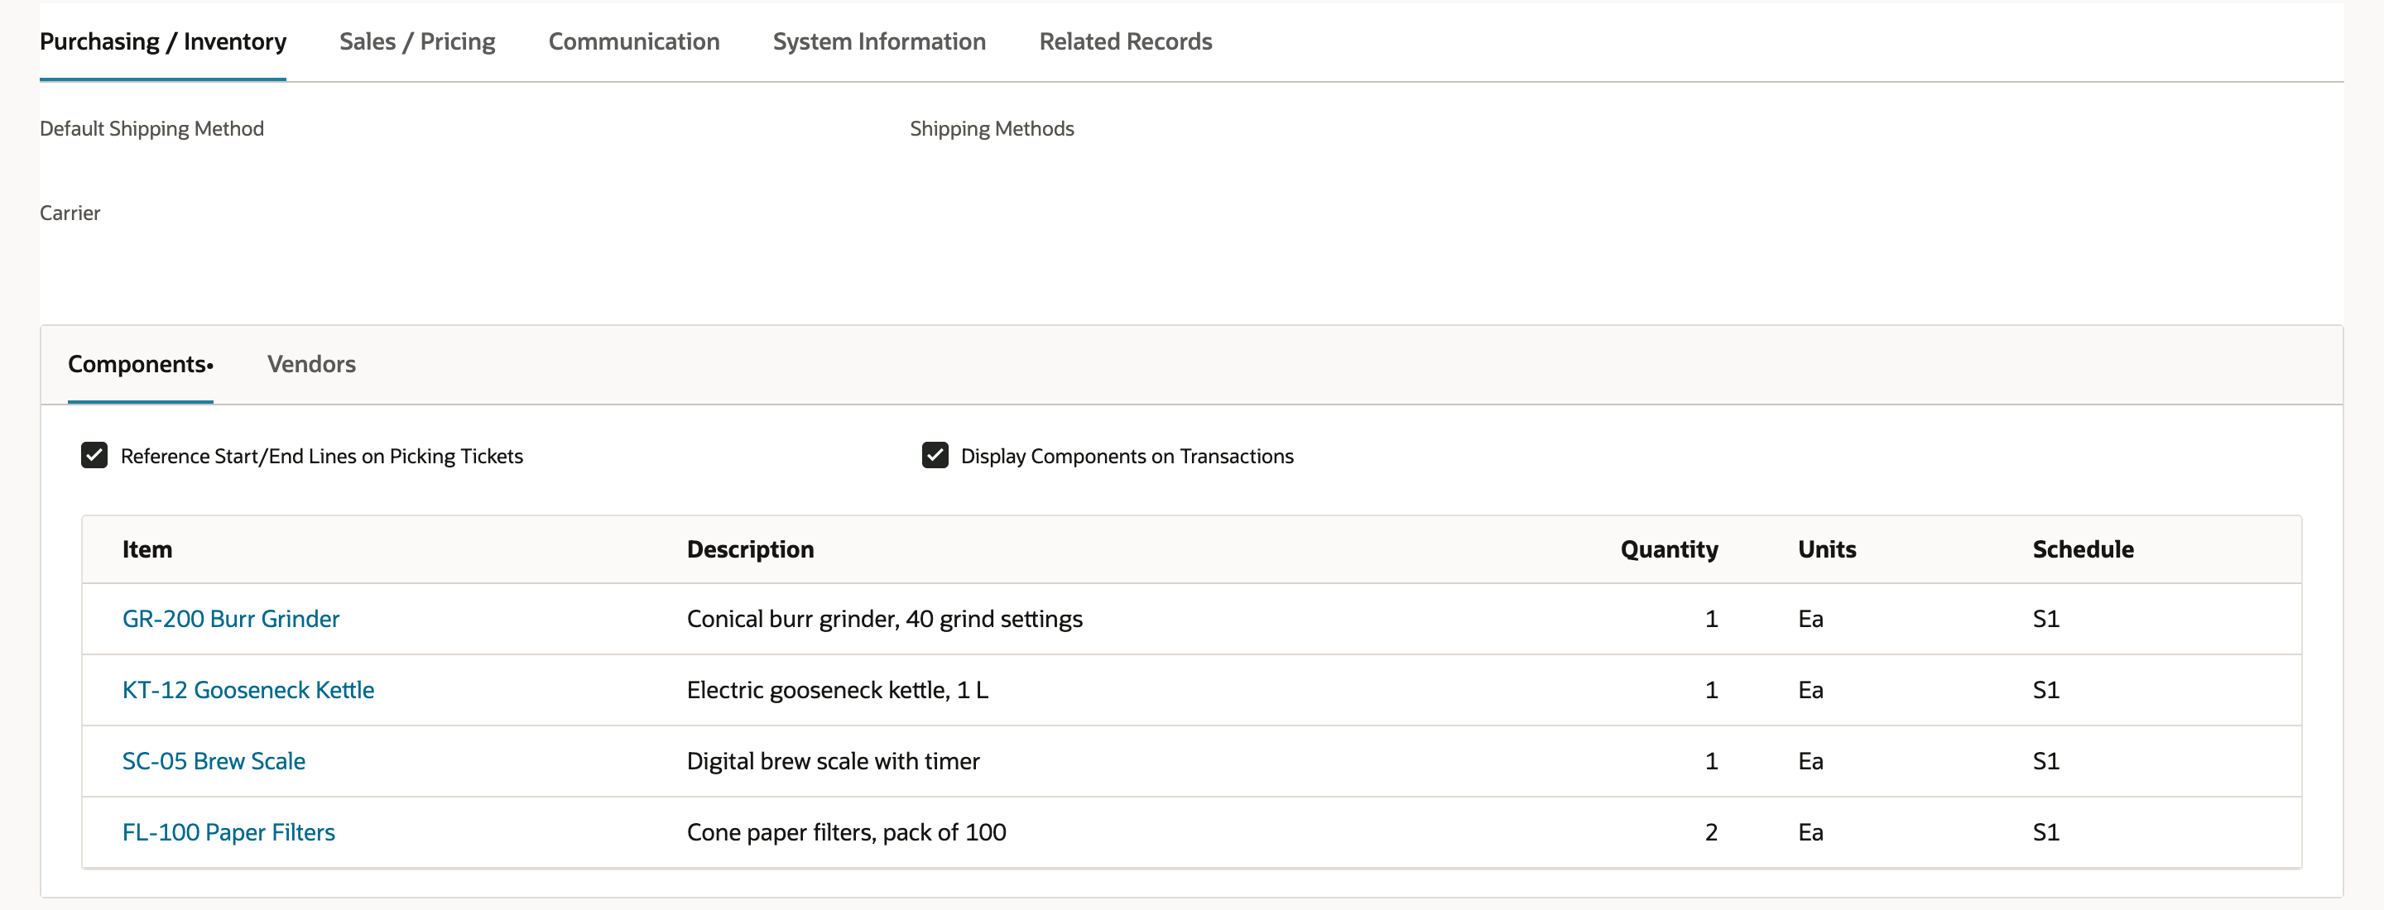This screenshot has width=2384, height=910.
Task: Click the Item column header
Action: coord(147,549)
